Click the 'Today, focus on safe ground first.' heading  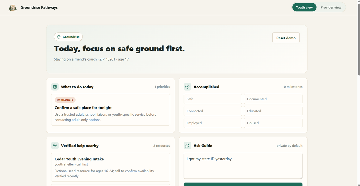pos(119,49)
